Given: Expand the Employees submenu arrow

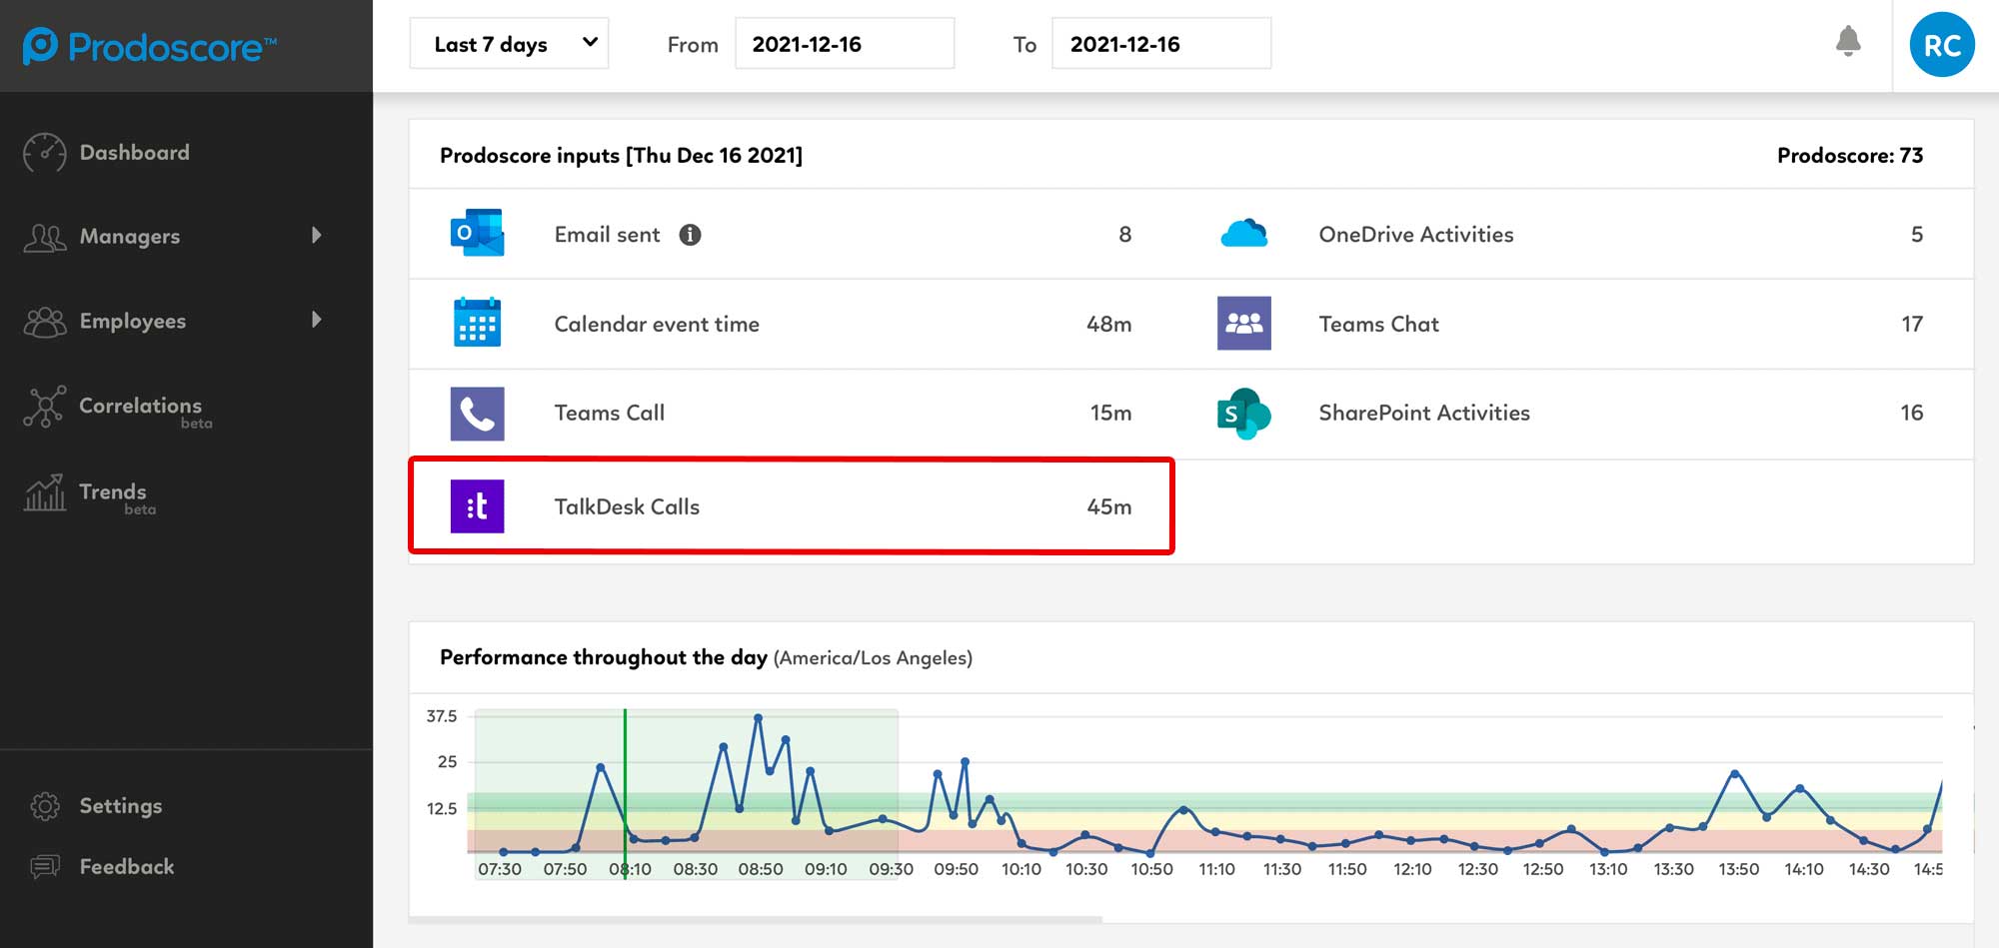Looking at the screenshot, I should [x=316, y=320].
